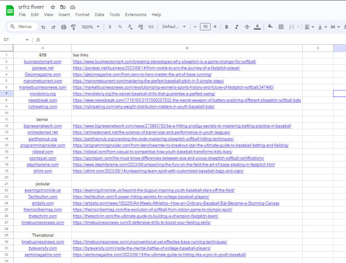Open the bignewsnetwork.com news URL in column B
346x263 pixels.
point(182,126)
